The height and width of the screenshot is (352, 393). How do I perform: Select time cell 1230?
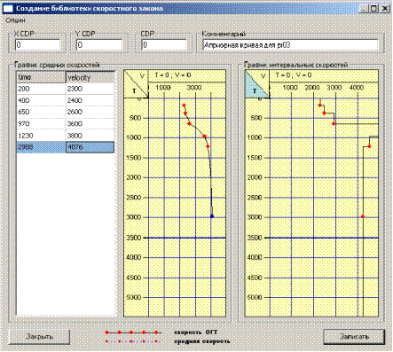(x=41, y=136)
